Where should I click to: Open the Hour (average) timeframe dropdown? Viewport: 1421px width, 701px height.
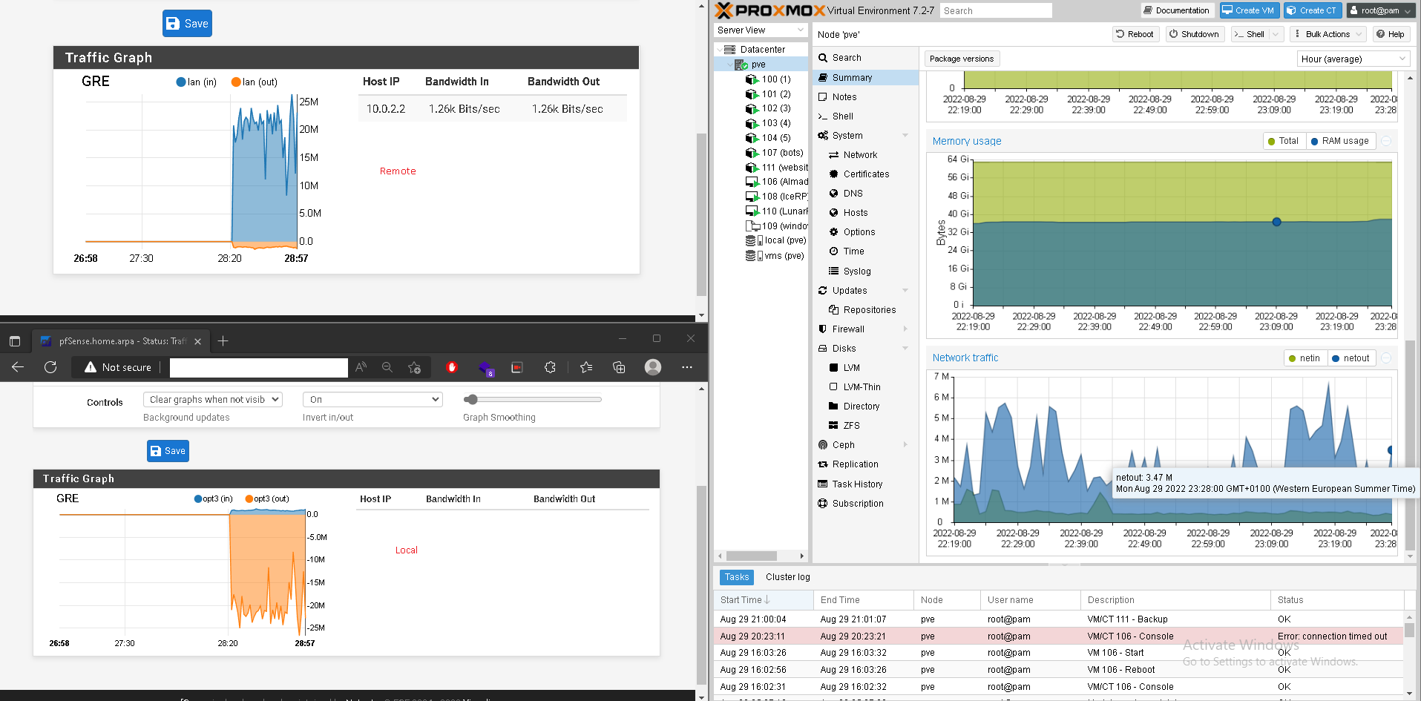1353,59
